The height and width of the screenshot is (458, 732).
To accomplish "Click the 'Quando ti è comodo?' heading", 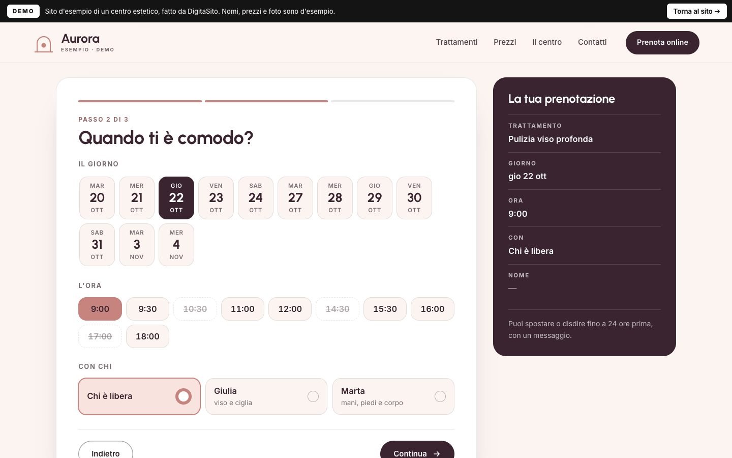I will pyautogui.click(x=166, y=138).
